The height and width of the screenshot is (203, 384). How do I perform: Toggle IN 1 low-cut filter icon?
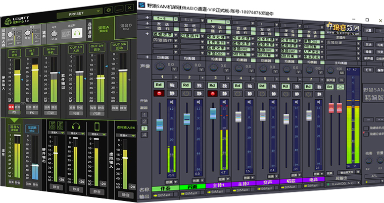pyautogui.click(x=19, y=32)
